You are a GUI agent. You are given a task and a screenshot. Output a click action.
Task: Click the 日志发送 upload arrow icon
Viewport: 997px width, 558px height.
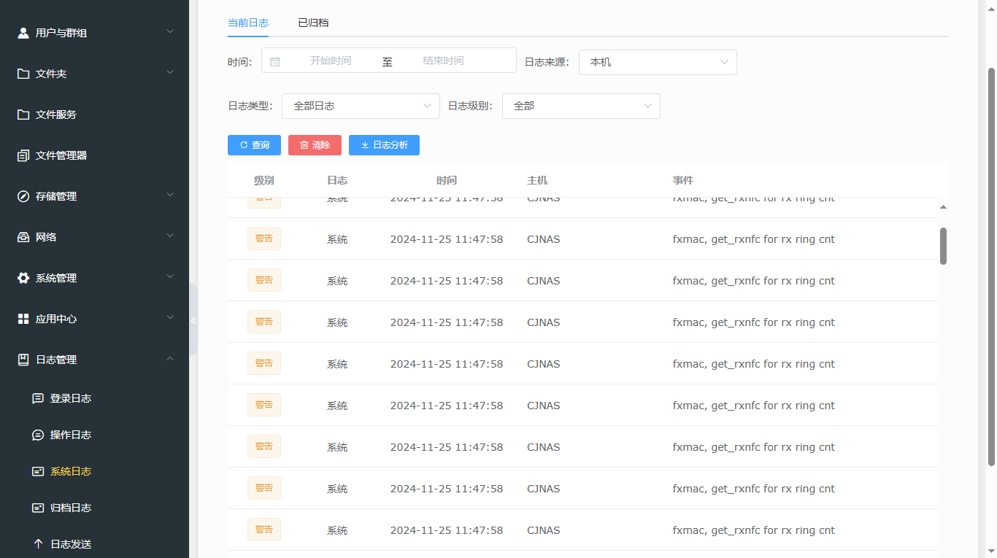coord(37,543)
